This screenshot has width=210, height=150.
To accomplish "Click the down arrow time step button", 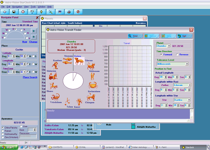I will pyautogui.click(x=34, y=37).
